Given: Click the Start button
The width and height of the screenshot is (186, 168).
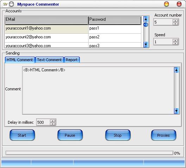Looking at the screenshot, I should point(22,135).
